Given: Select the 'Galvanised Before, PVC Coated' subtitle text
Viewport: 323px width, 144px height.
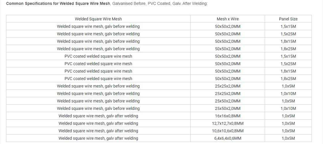Looking at the screenshot, I should point(141,4).
